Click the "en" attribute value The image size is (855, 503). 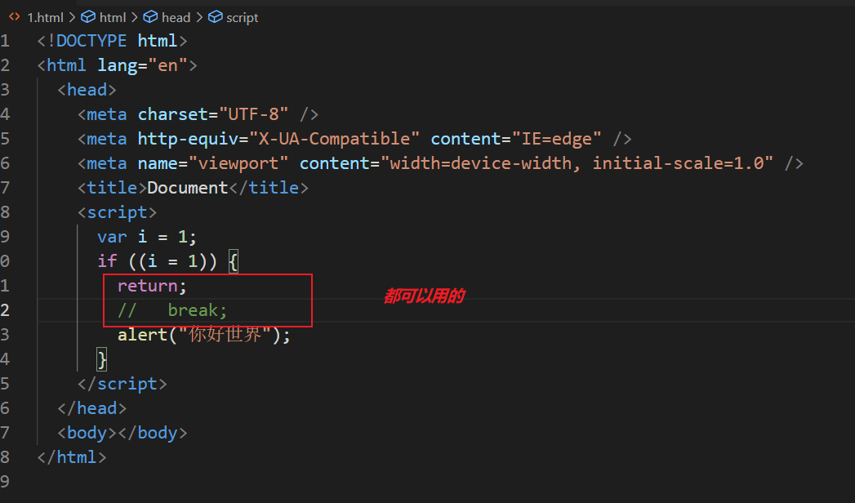167,65
